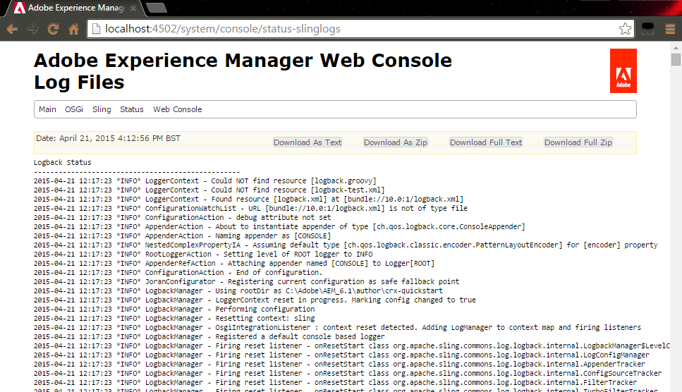
Task: Open the Status menu
Action: 132,109
